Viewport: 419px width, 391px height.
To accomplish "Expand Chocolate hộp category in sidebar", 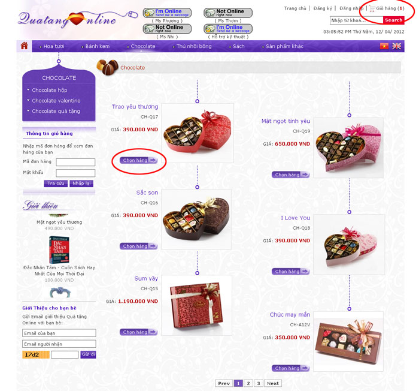I will tap(50, 90).
